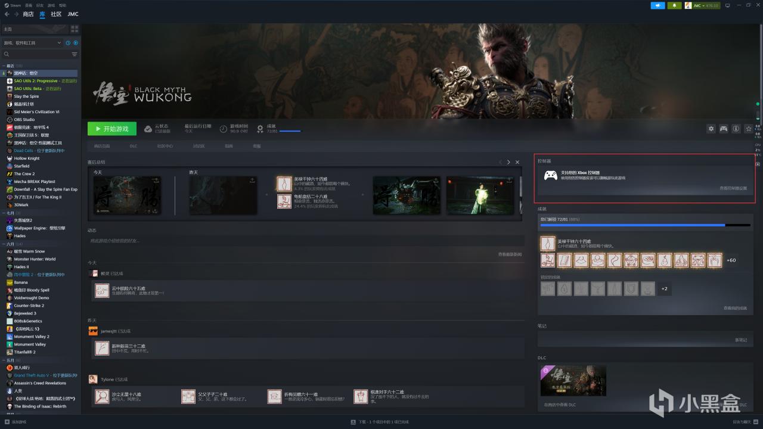Open the Wukong DLC thumbnail
The height and width of the screenshot is (429, 763).
(573, 381)
